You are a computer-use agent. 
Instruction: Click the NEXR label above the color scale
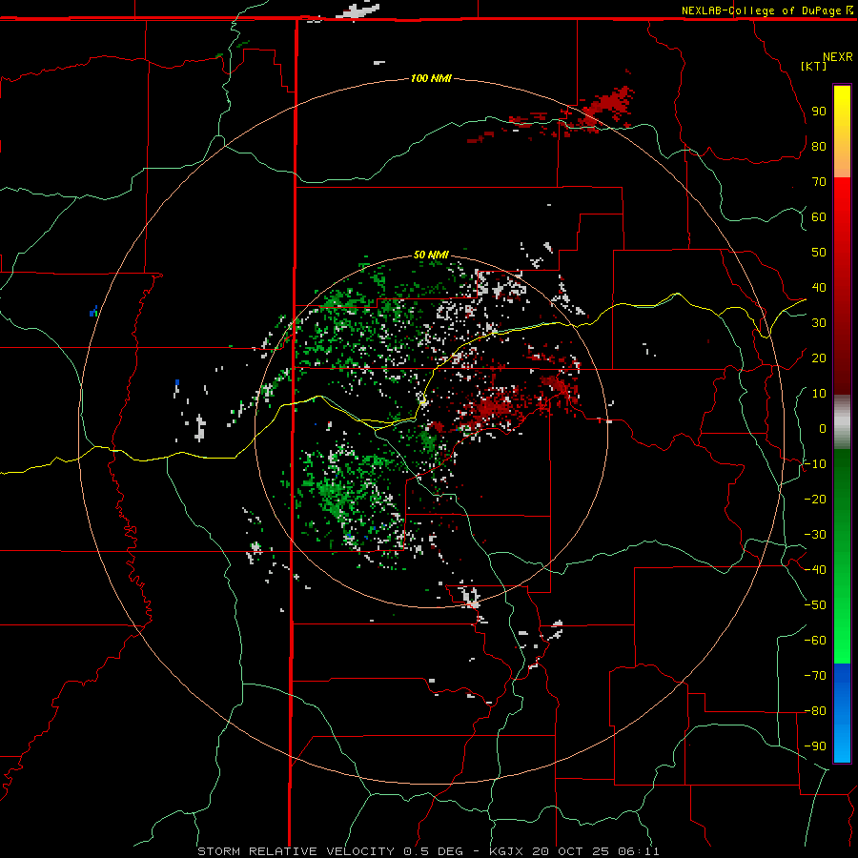click(x=838, y=57)
